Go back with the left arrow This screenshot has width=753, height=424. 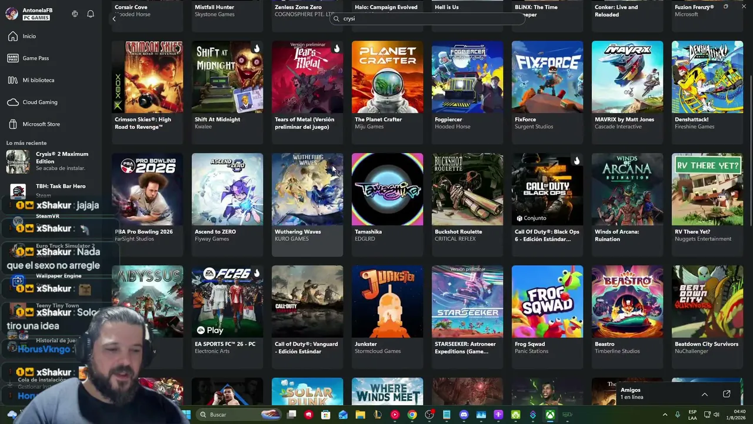pos(114,19)
